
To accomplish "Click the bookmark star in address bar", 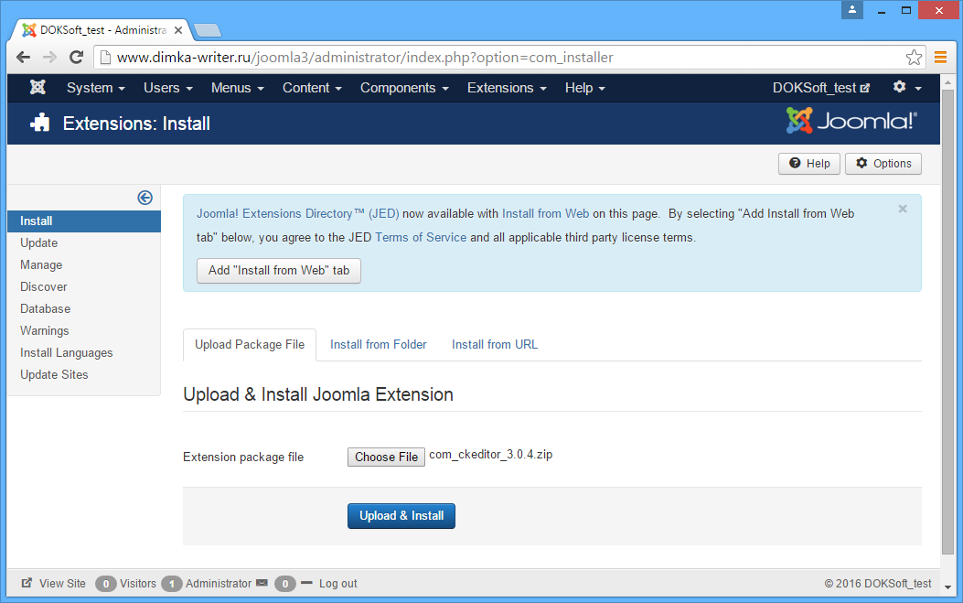I will (x=914, y=58).
